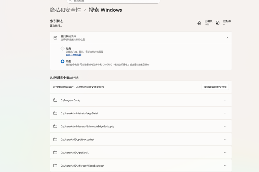The height and width of the screenshot is (172, 259).
Task: Click the pending (挂起中) status icon
Action: pos(218,23)
